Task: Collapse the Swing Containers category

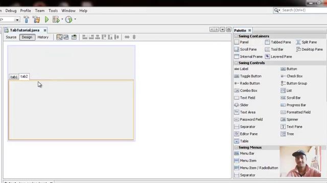Action: pos(236,36)
